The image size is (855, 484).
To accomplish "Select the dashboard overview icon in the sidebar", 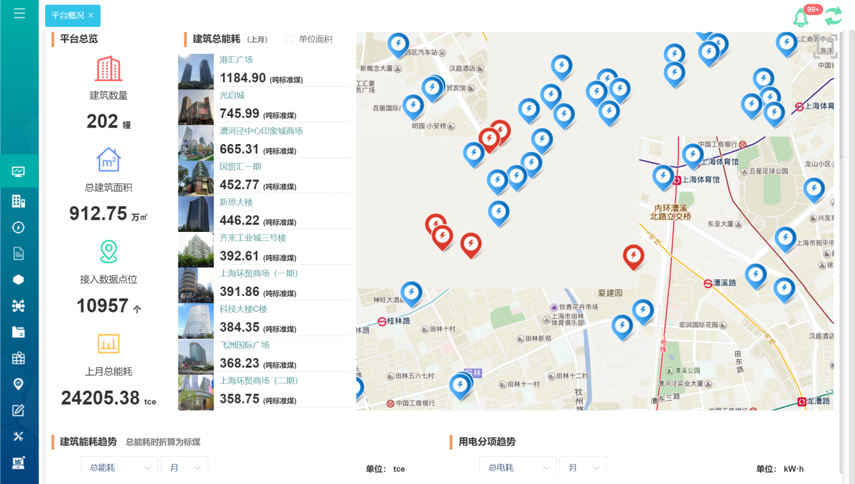I will (x=18, y=172).
